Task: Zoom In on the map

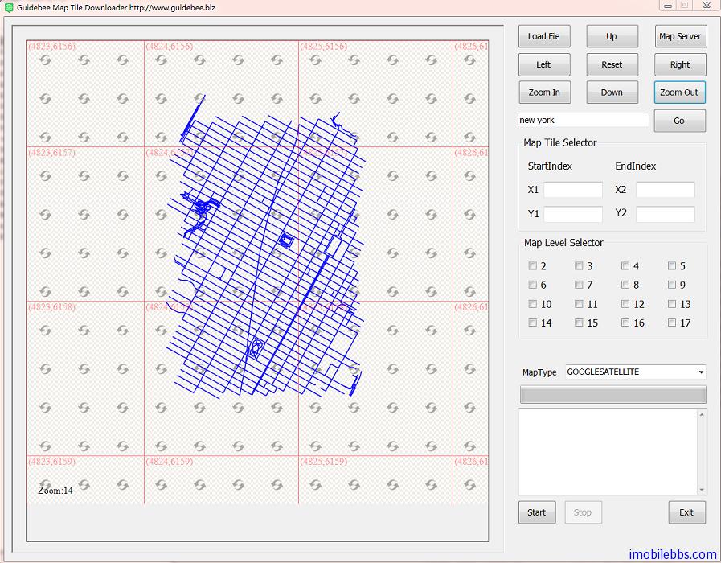Action: click(x=544, y=92)
